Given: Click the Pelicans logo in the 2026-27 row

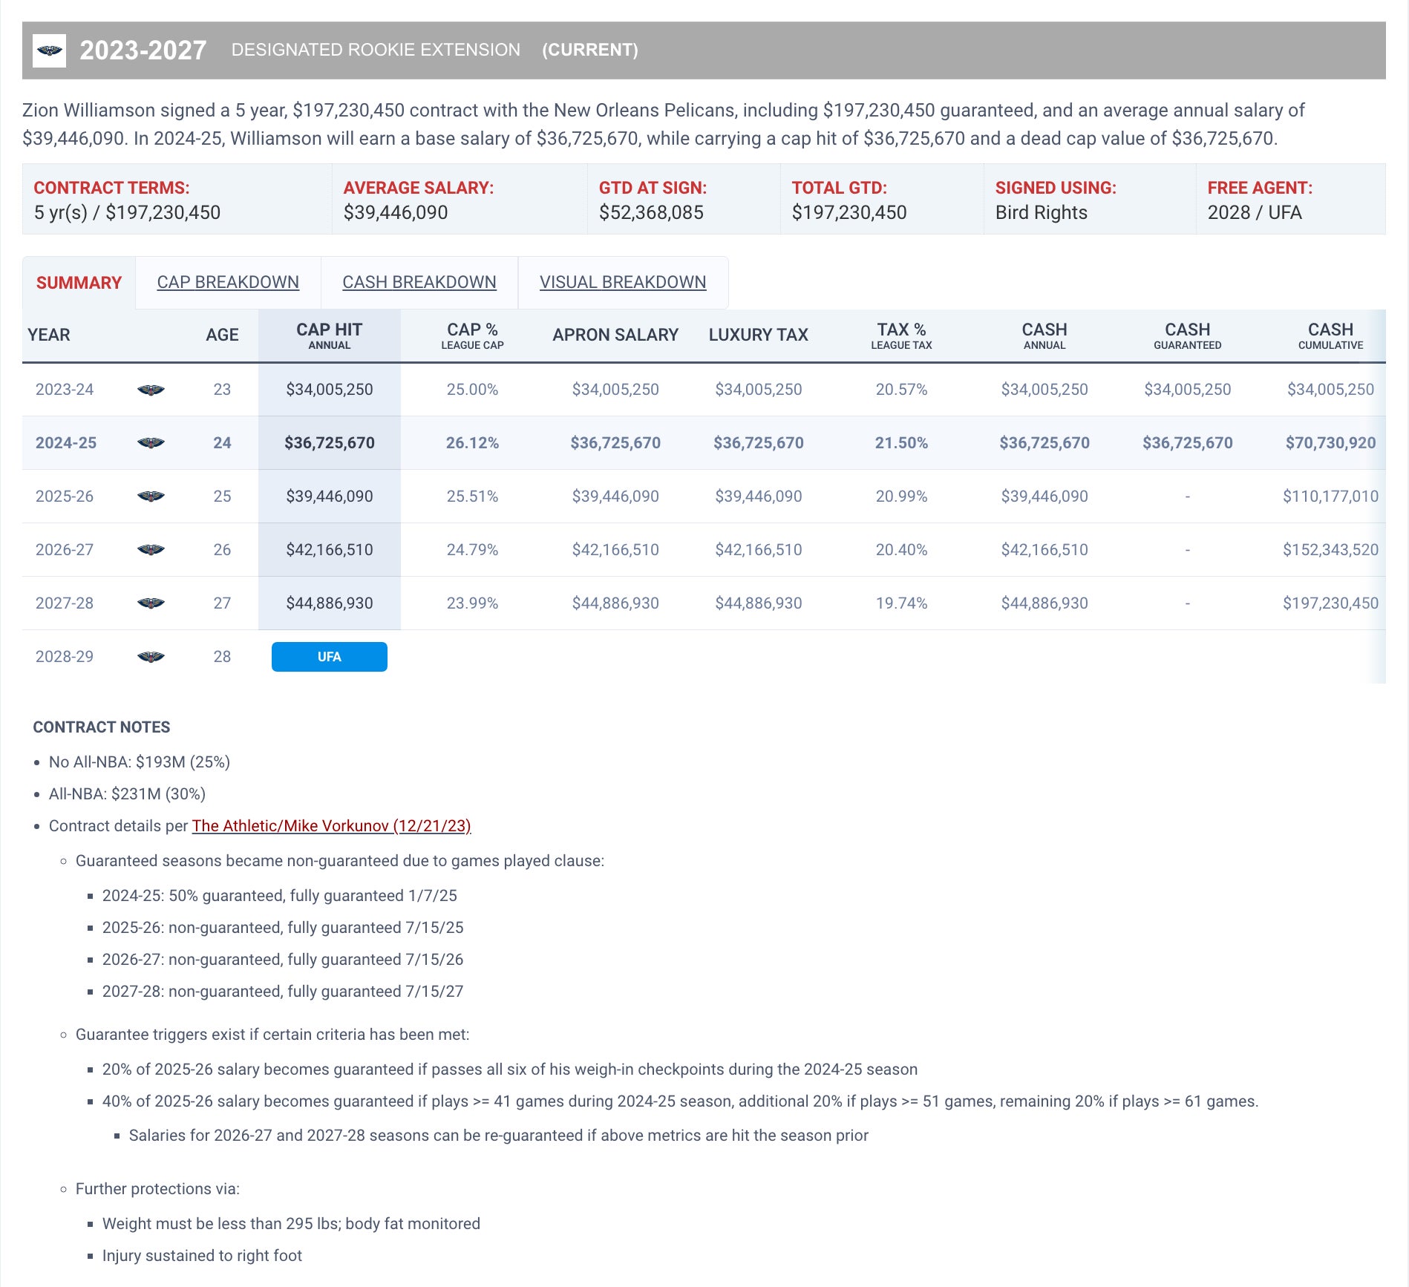Looking at the screenshot, I should pyautogui.click(x=151, y=550).
